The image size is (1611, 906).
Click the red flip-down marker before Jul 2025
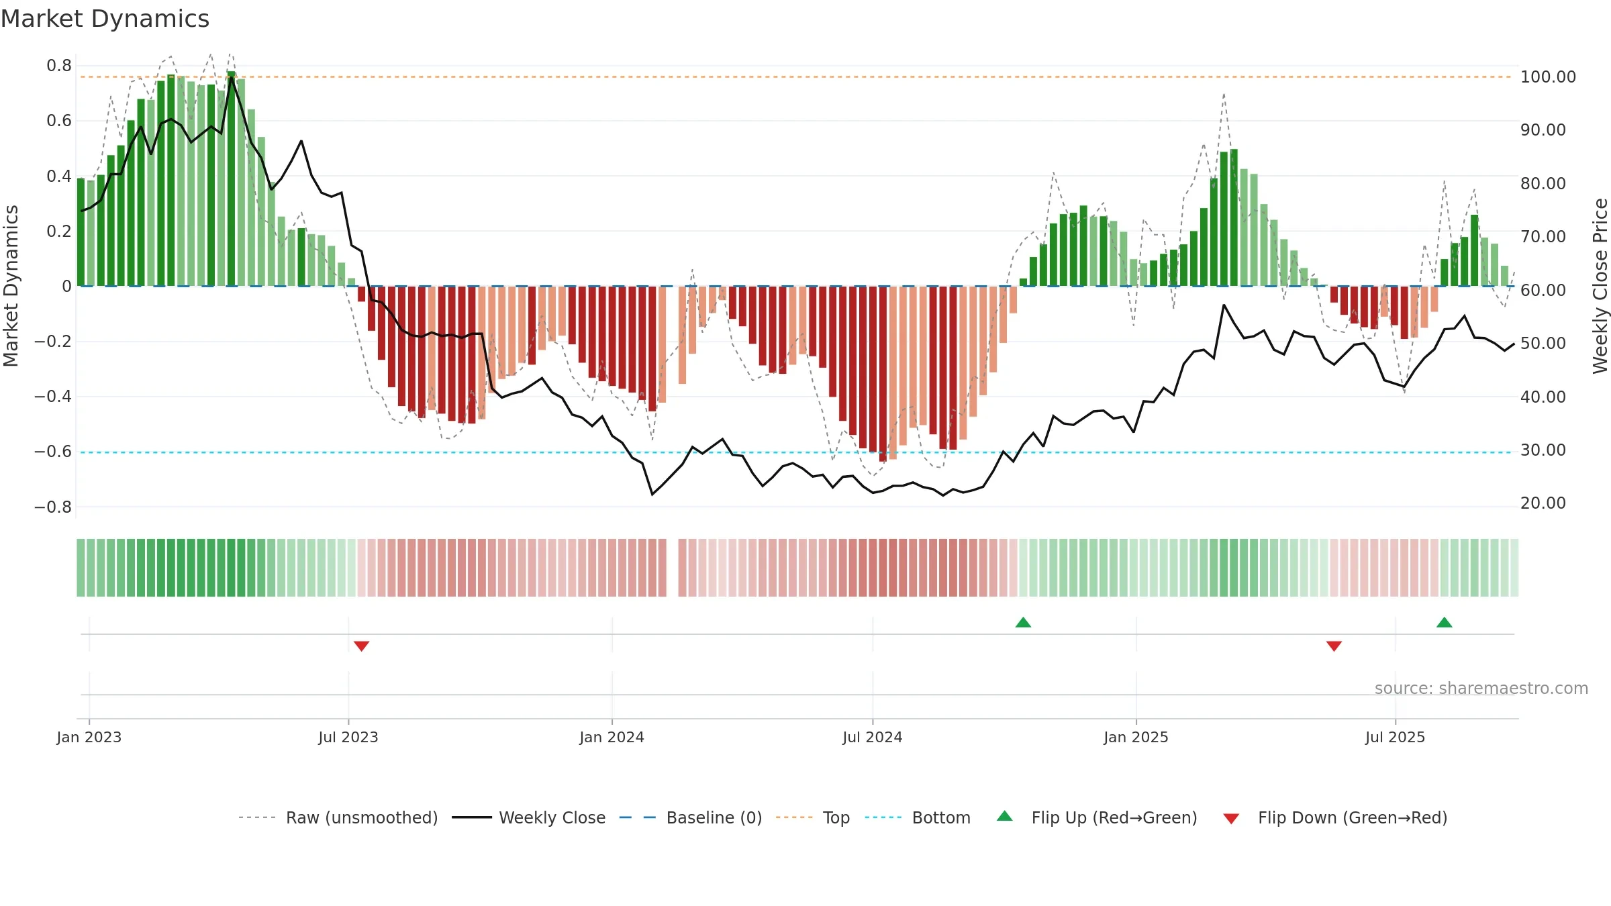(x=1334, y=646)
